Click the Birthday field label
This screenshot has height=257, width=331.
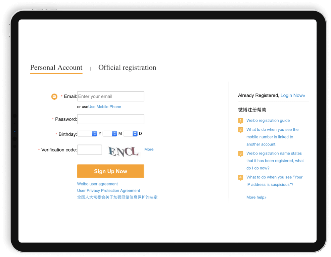pyautogui.click(x=68, y=134)
